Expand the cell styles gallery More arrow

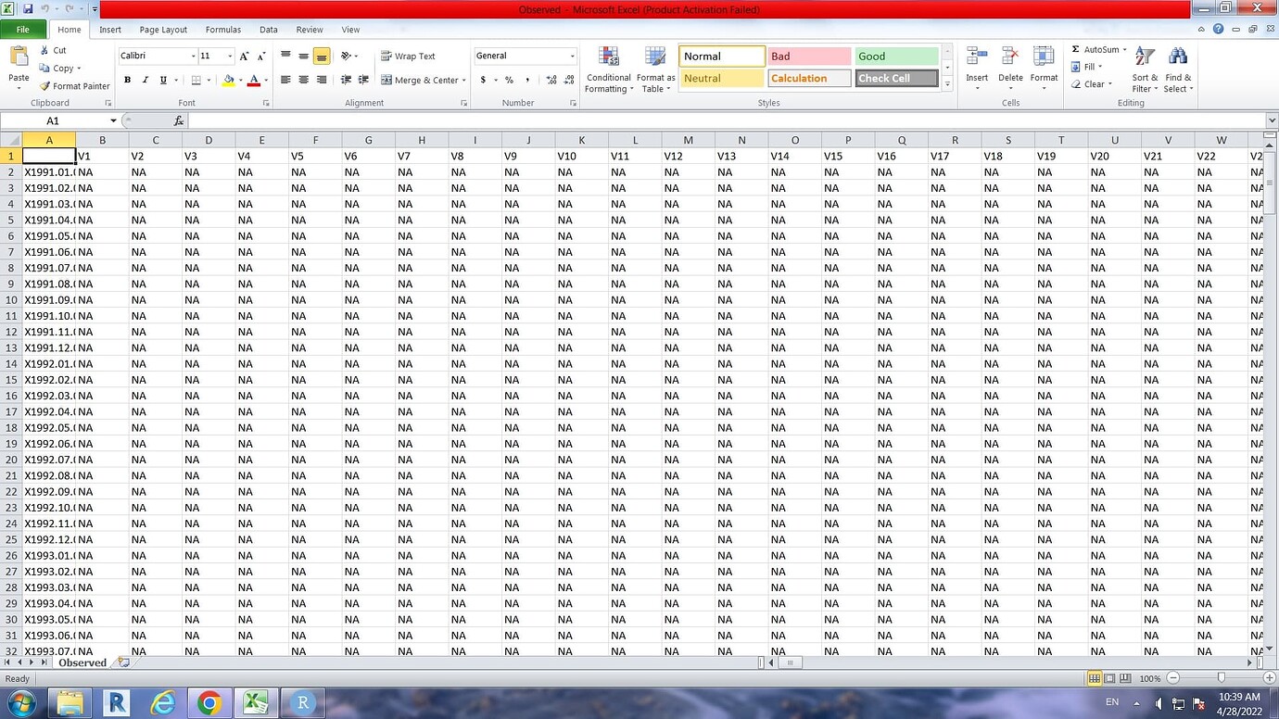click(947, 83)
